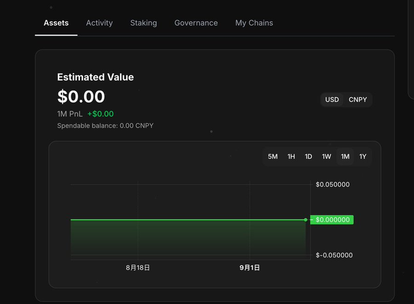Go to the Governance tab
The width and height of the screenshot is (414, 304).
tap(196, 23)
